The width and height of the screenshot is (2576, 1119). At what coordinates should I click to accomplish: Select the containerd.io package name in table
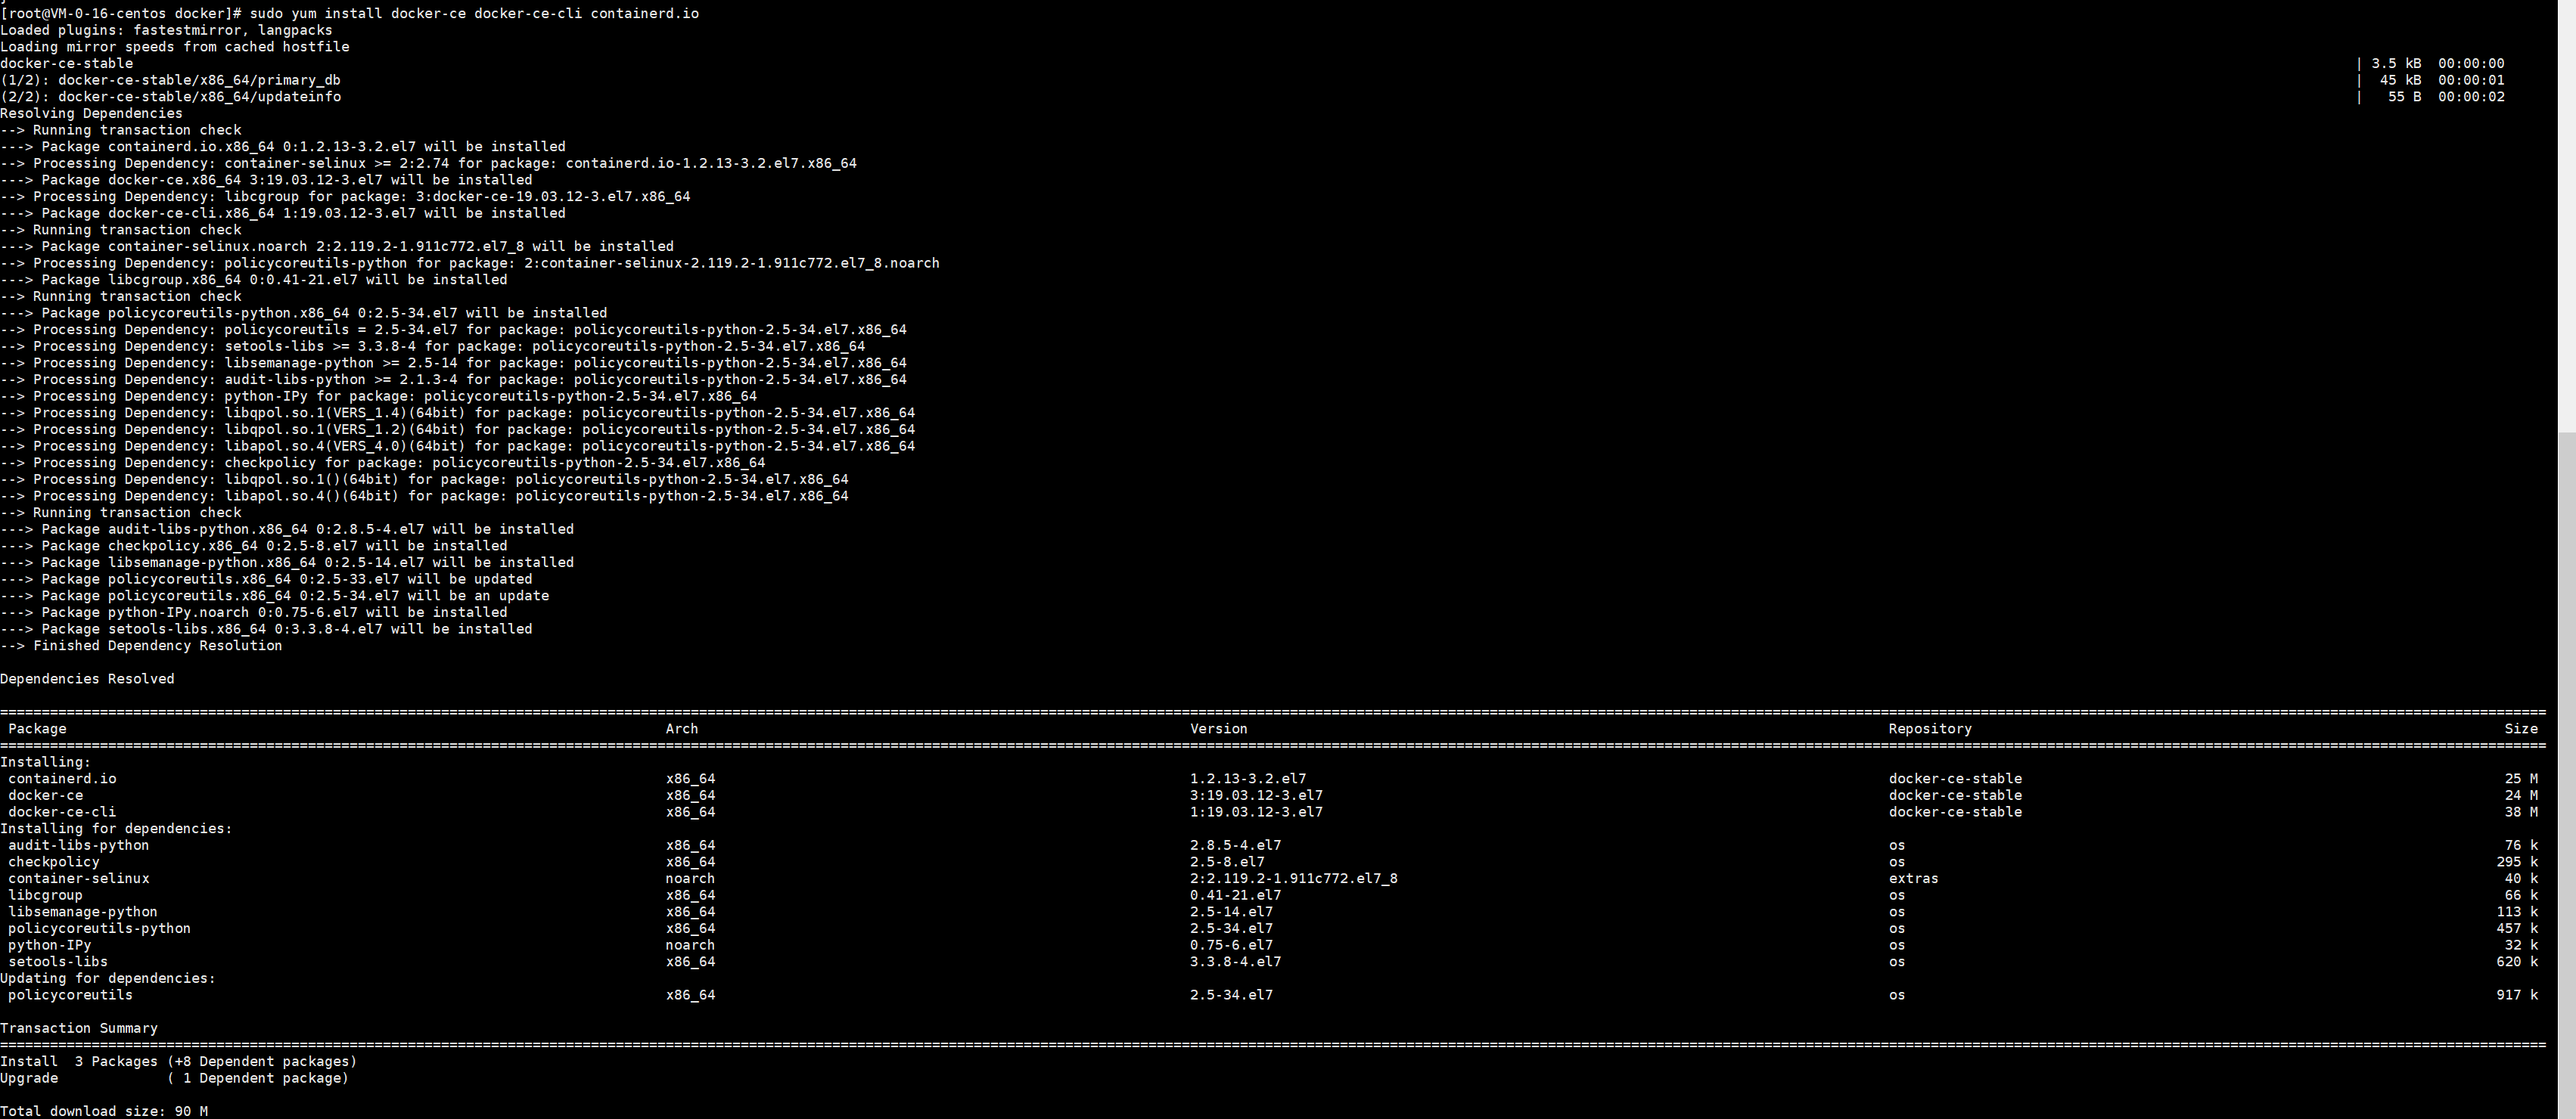click(x=62, y=780)
